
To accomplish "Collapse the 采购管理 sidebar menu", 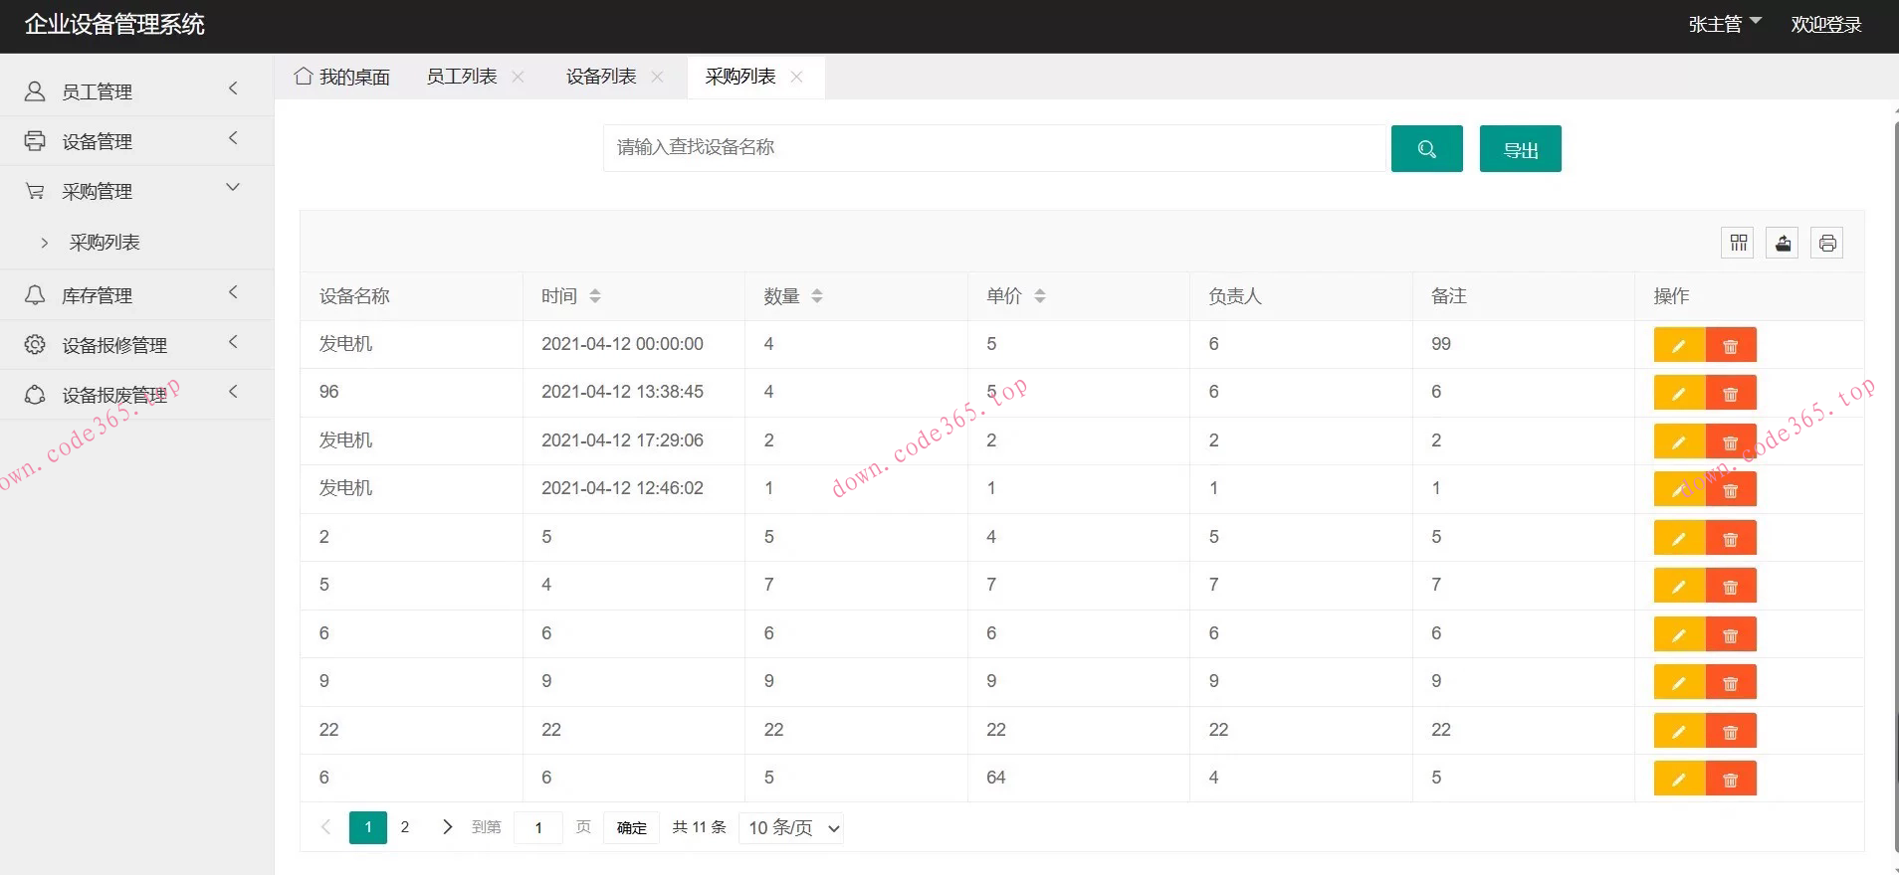I will click(x=135, y=191).
